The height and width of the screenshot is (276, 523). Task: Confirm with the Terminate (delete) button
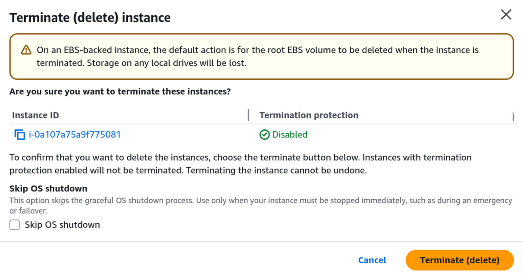(459, 260)
